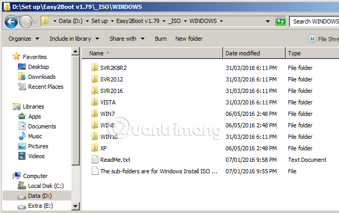Navigate to Data (D:) breadcrumb
Viewport: 339px width, 213px height.
point(71,21)
